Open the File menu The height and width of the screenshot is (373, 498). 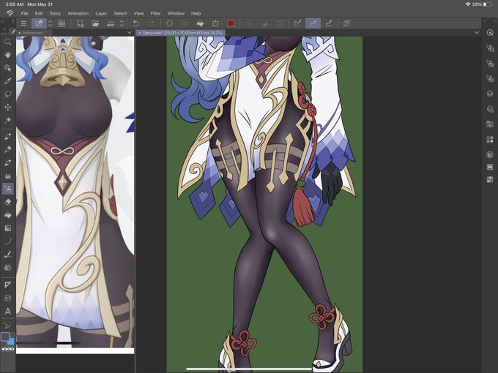(24, 13)
